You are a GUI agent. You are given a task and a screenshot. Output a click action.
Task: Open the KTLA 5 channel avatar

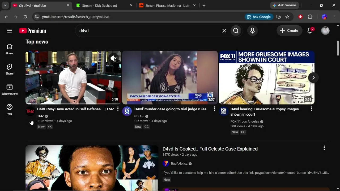127,111
